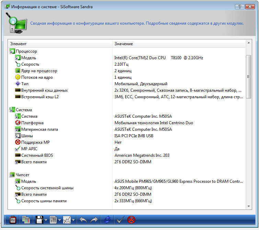Click the MP APIC green checkmark icon

[18, 149]
